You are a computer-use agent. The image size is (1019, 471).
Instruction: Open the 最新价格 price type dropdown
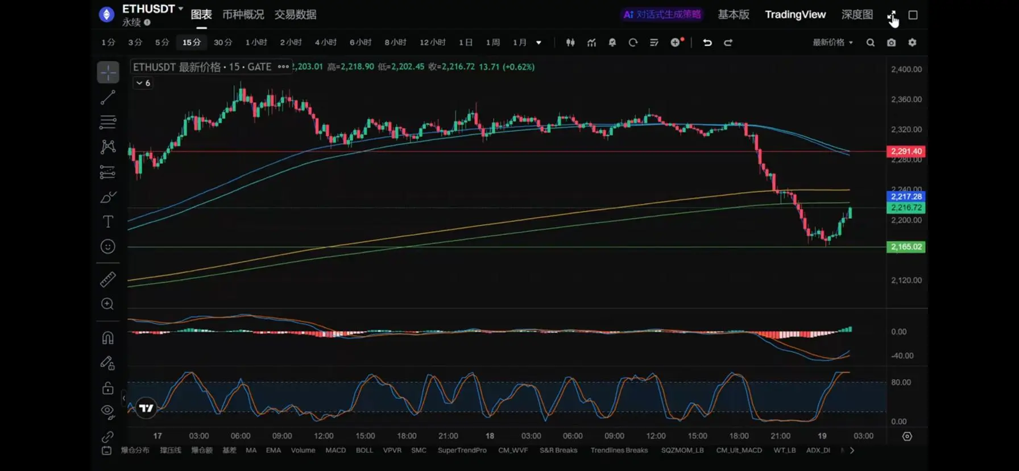click(x=832, y=43)
